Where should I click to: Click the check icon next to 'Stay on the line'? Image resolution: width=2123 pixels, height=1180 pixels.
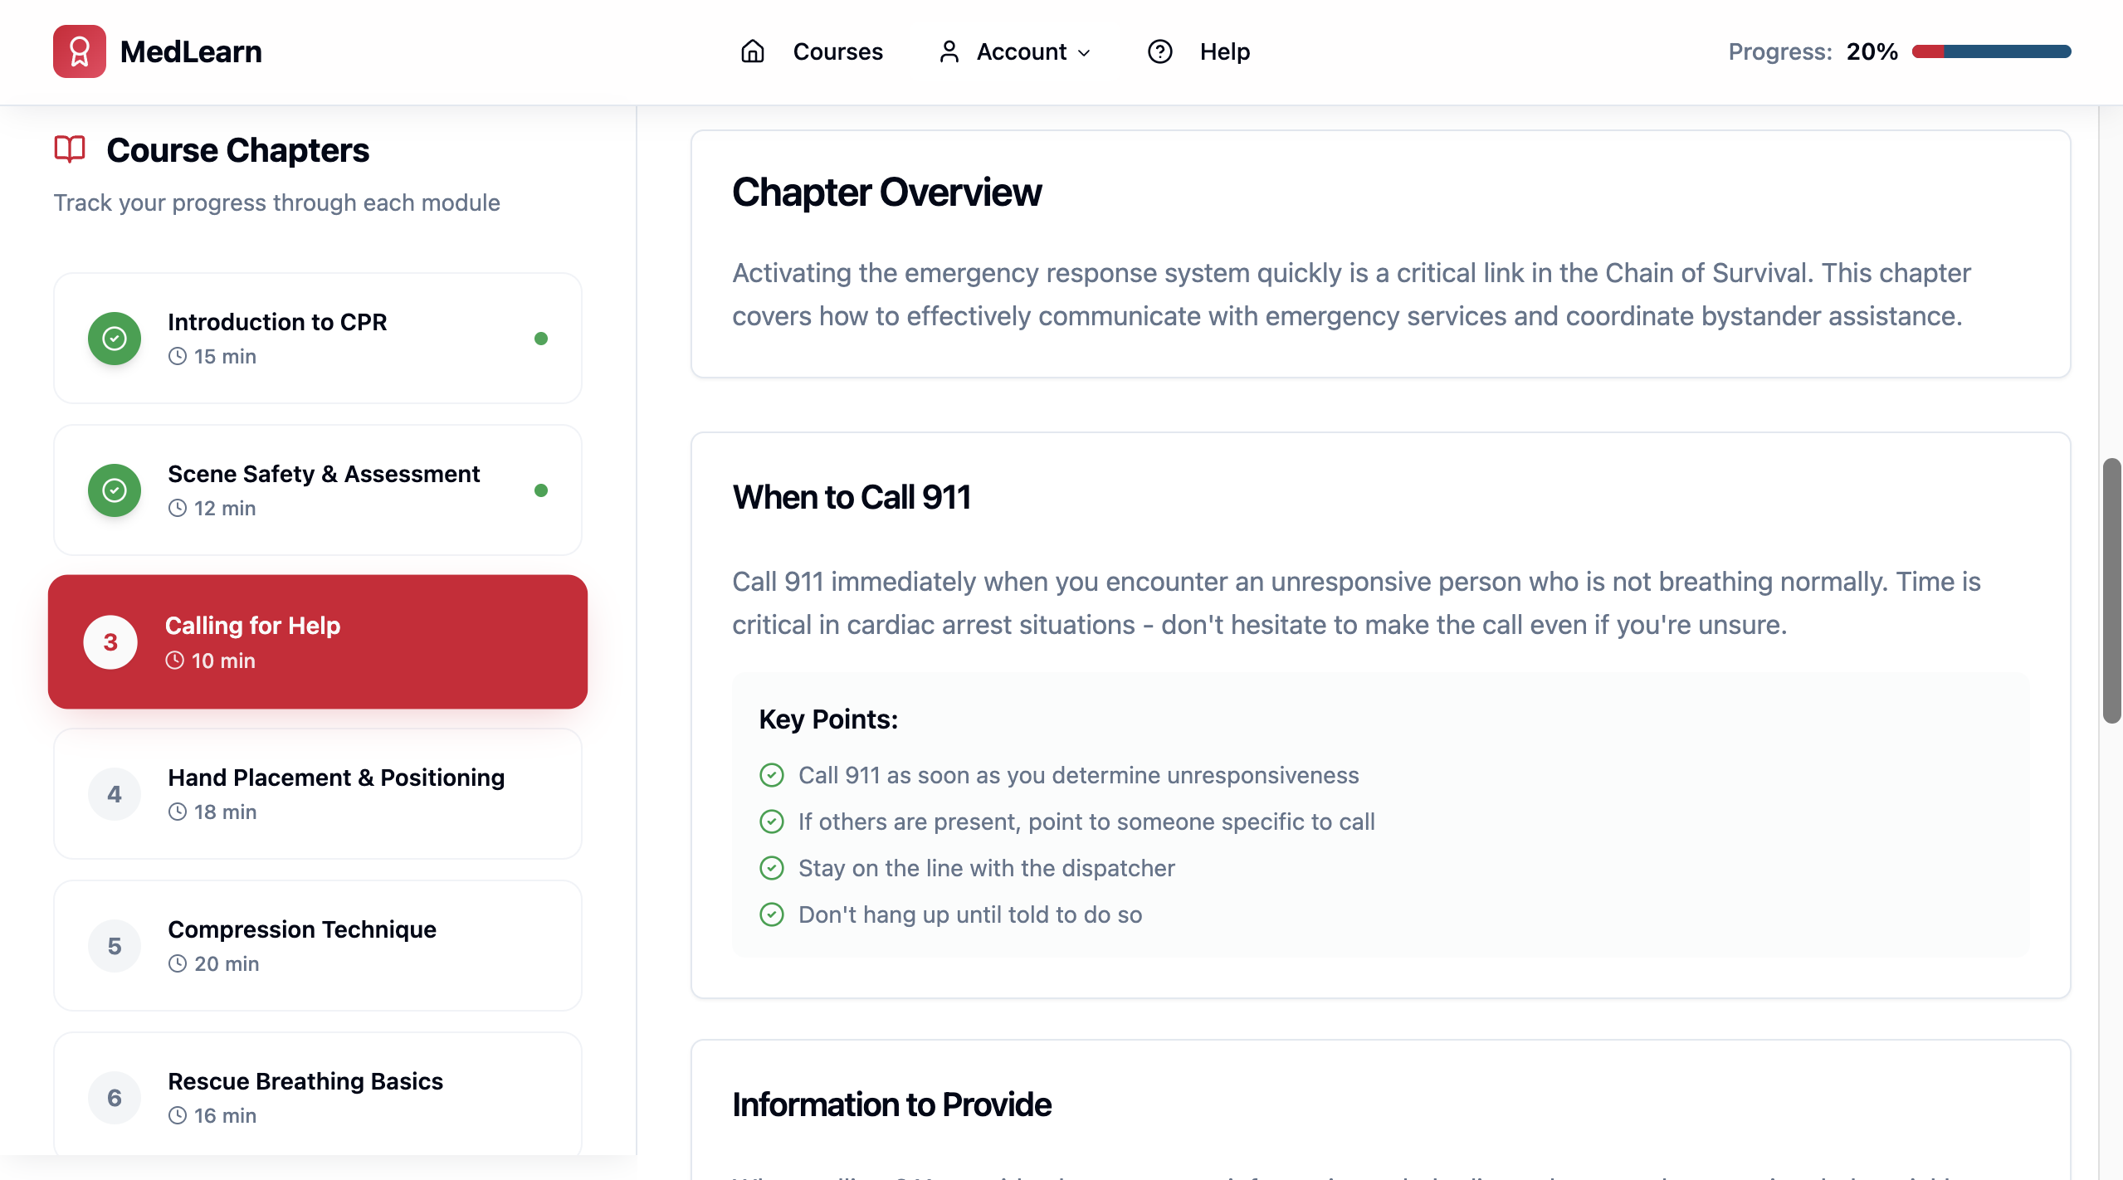(772, 868)
